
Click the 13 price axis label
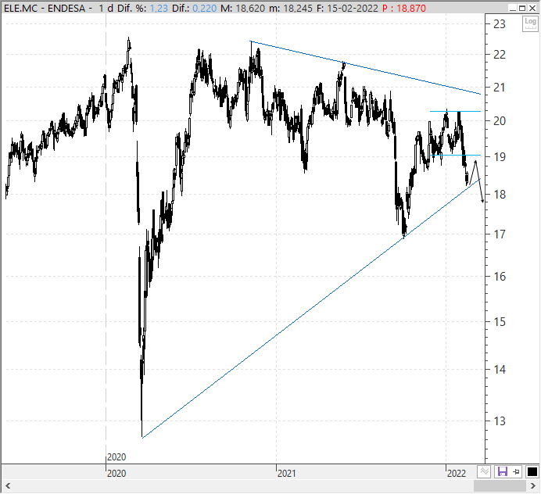coord(500,421)
